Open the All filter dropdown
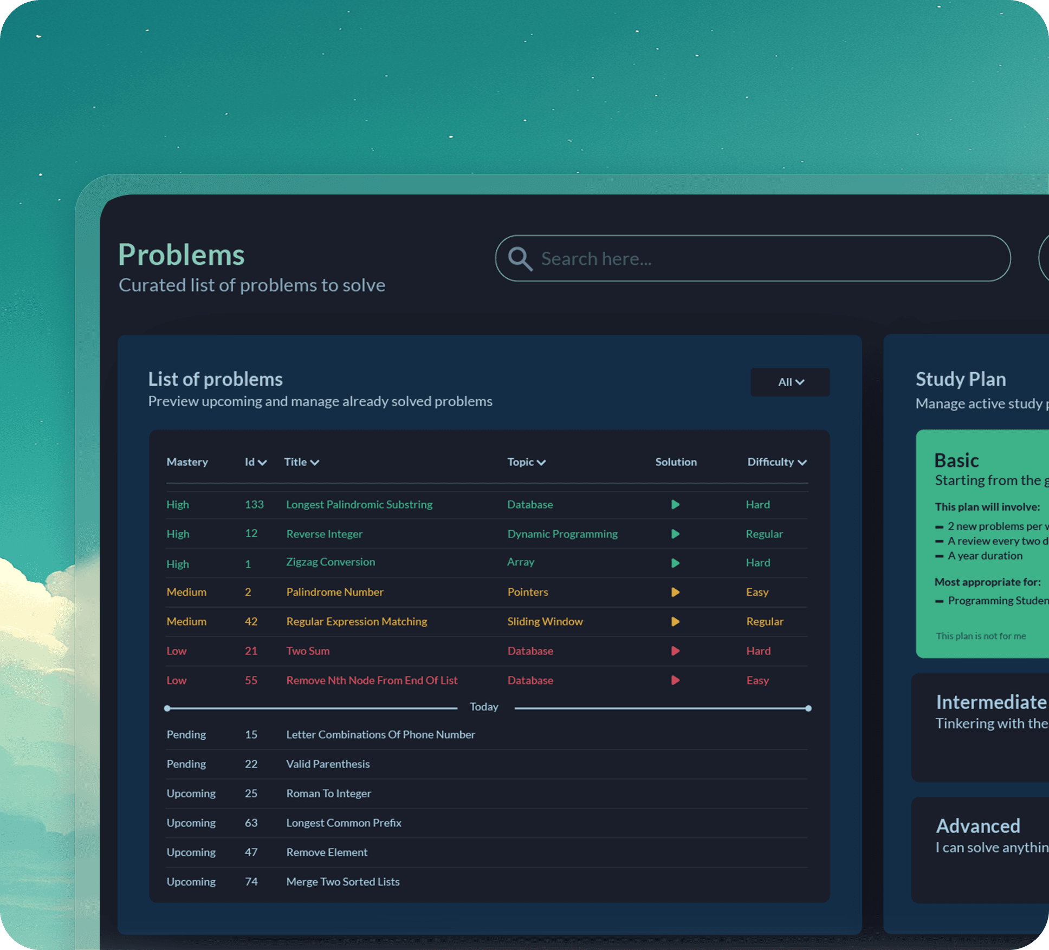The image size is (1049, 950). pos(789,382)
